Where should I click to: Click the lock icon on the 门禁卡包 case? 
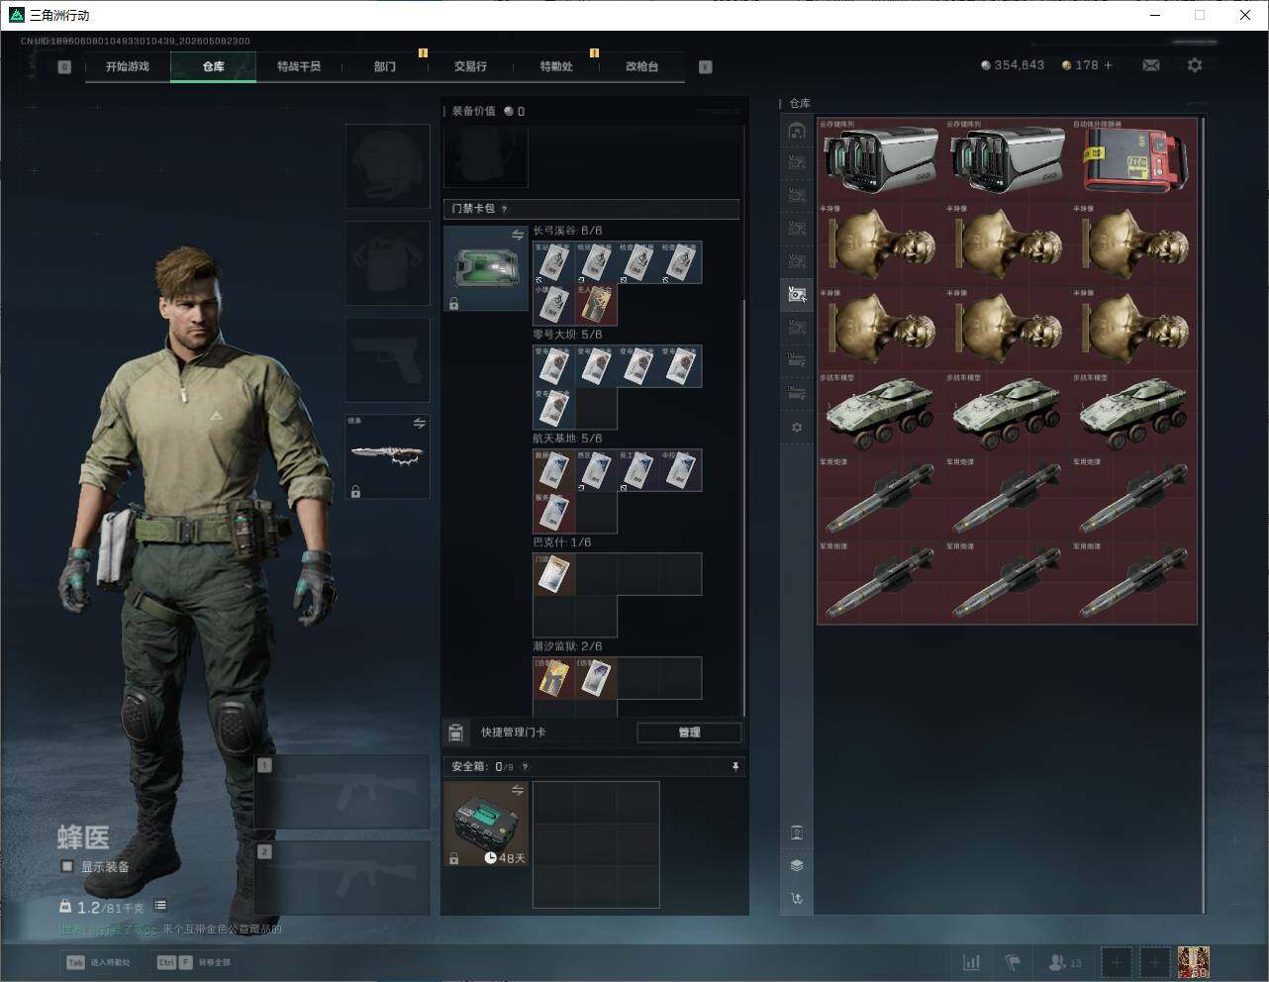click(x=453, y=304)
